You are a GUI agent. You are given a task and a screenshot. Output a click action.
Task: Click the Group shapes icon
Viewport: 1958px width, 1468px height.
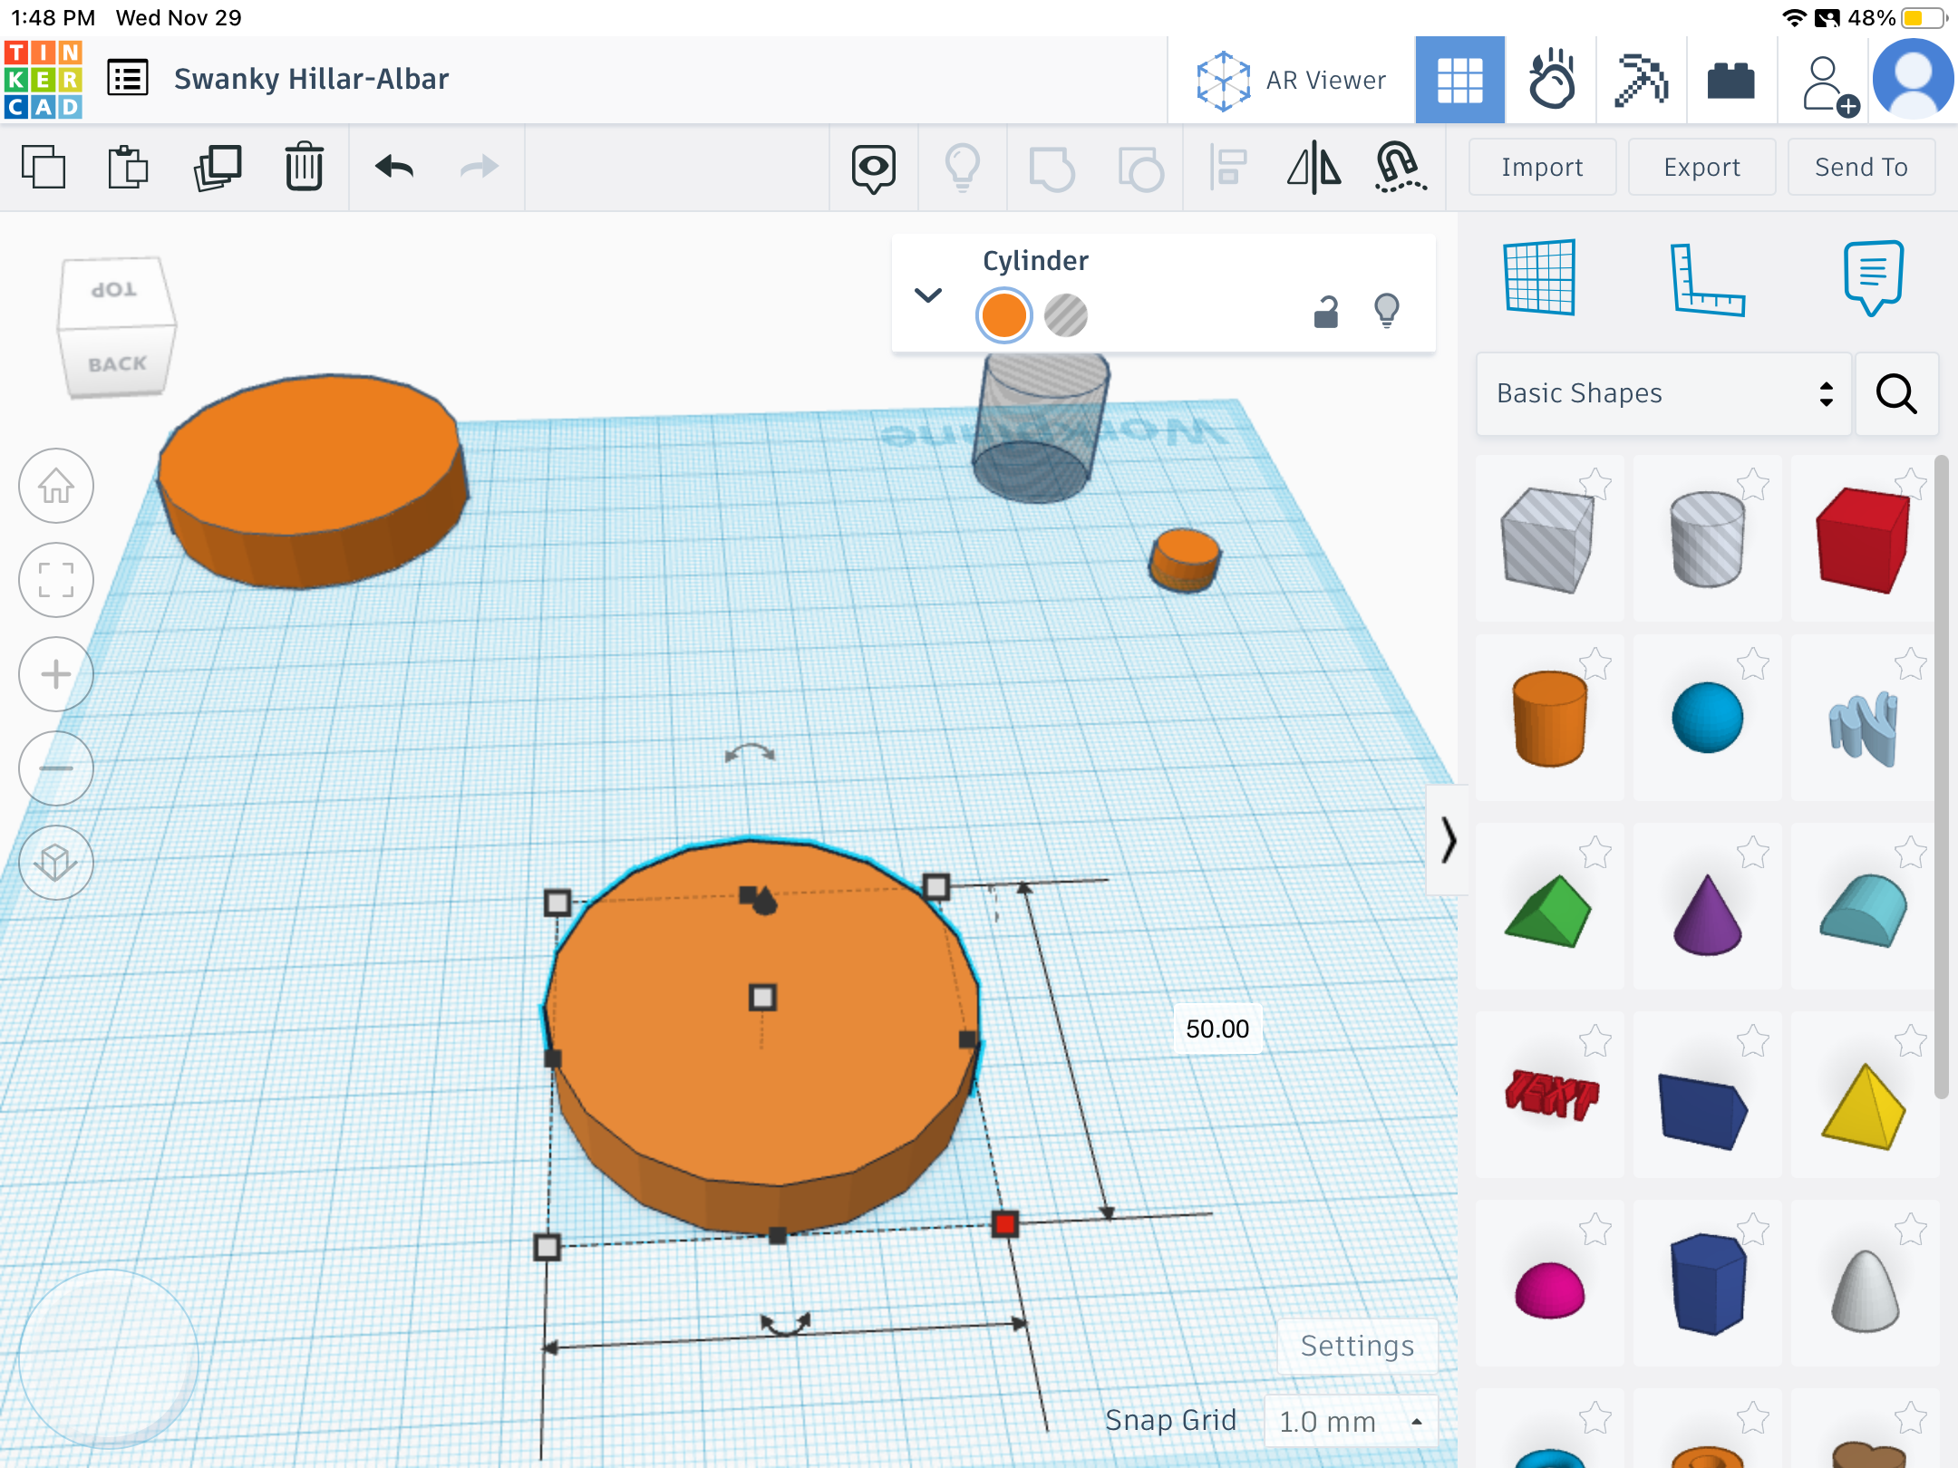click(1052, 169)
